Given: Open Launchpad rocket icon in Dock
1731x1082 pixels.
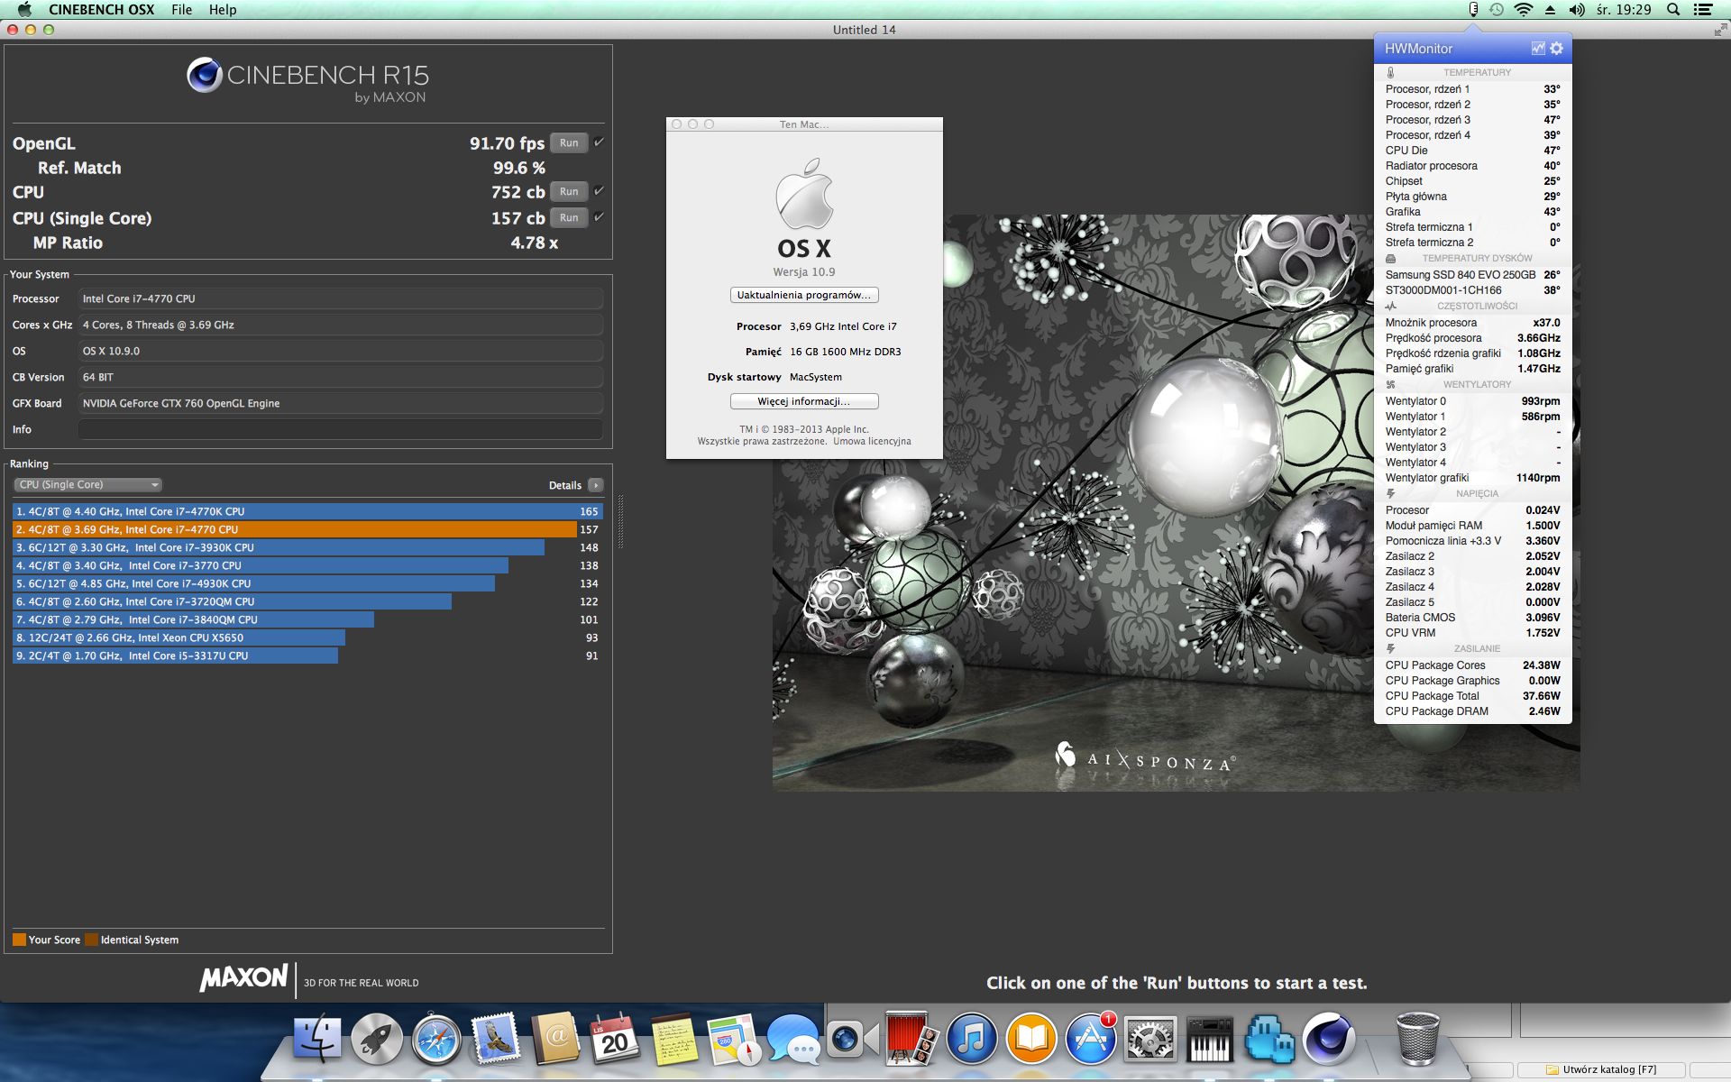Looking at the screenshot, I should tap(377, 1039).
